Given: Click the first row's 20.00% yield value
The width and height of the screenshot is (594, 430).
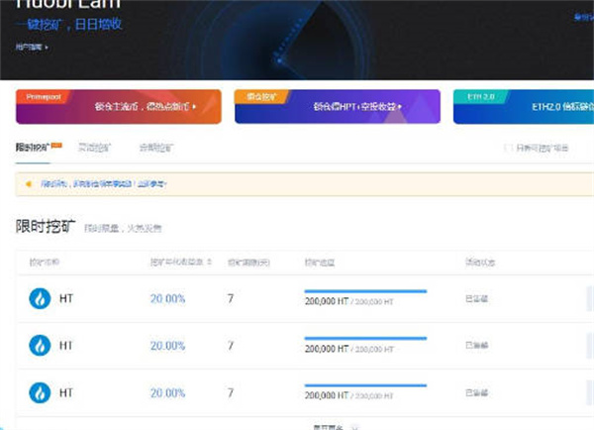Looking at the screenshot, I should click(x=167, y=299).
